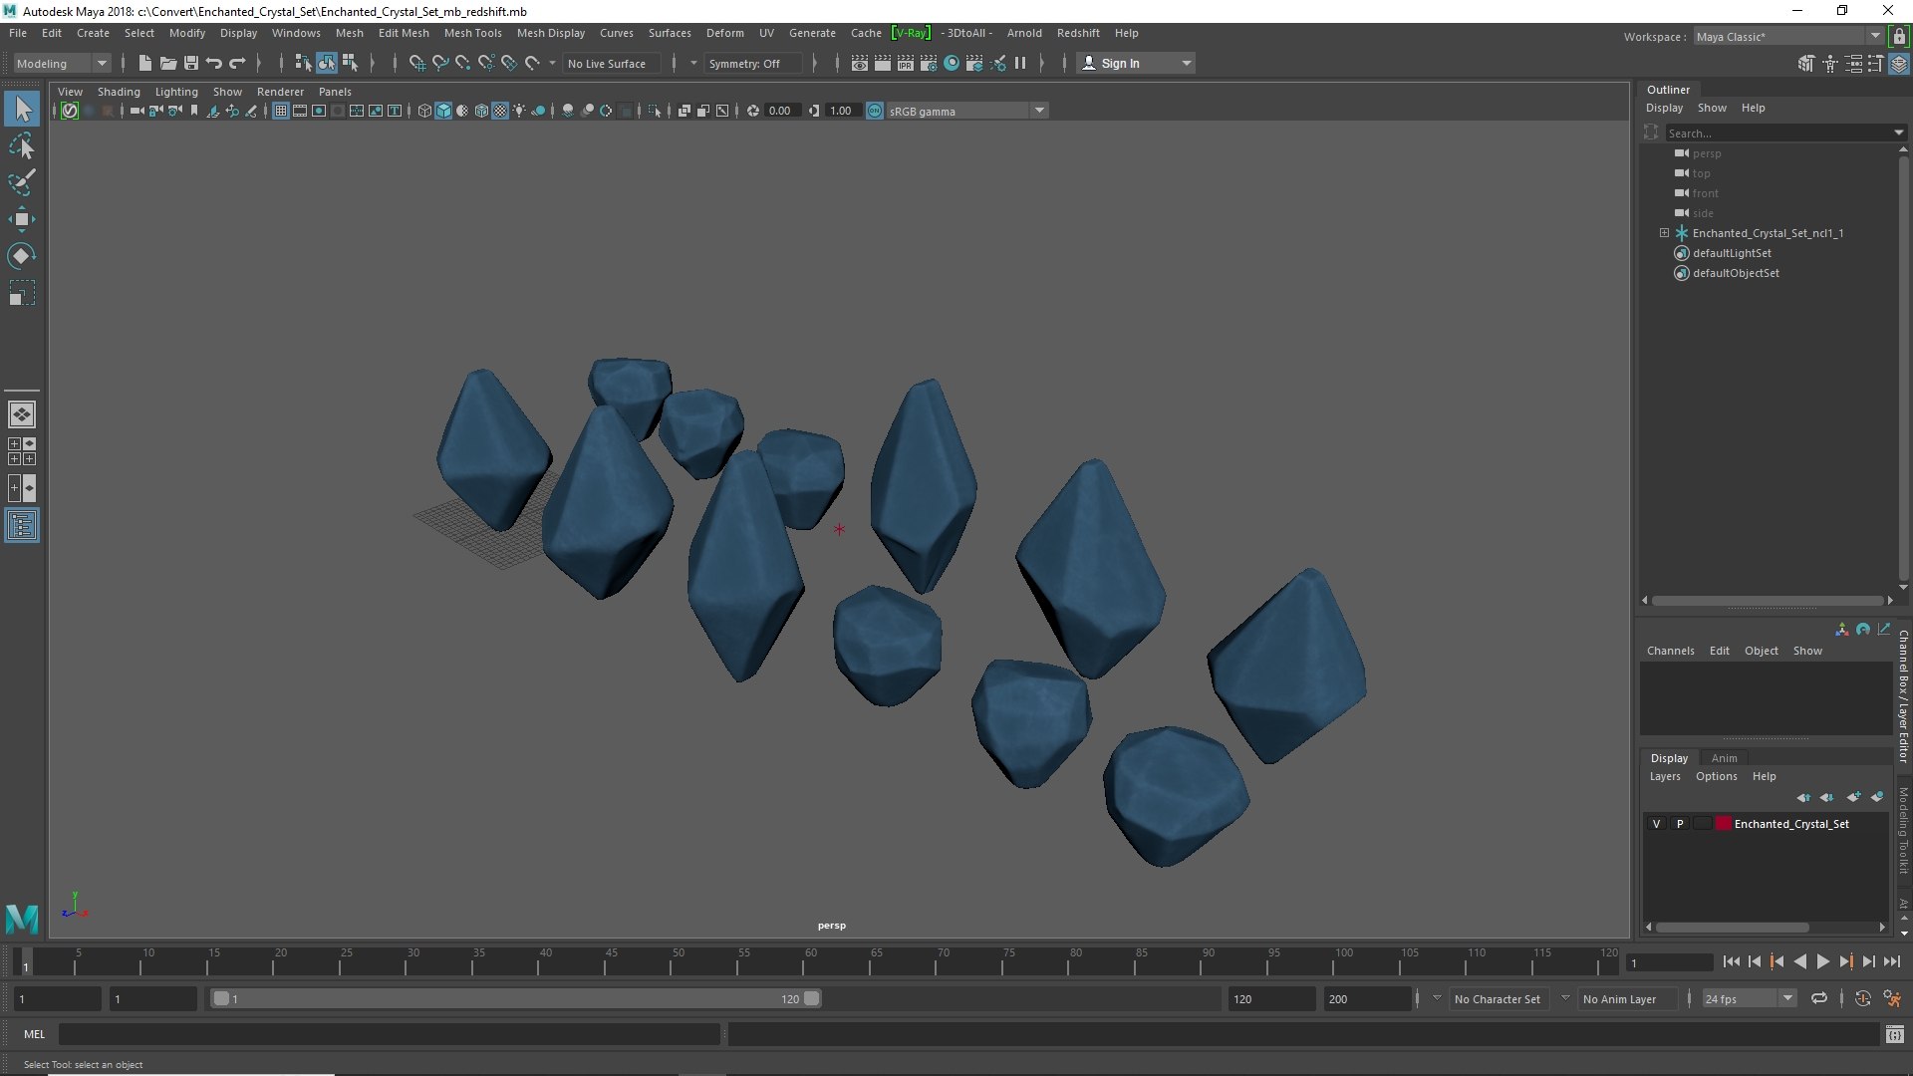
Task: Switch to the Anim layer tab
Action: tap(1724, 758)
